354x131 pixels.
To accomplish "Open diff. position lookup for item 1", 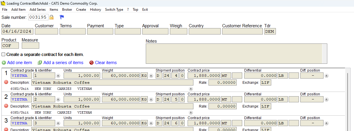I will click(326, 76).
